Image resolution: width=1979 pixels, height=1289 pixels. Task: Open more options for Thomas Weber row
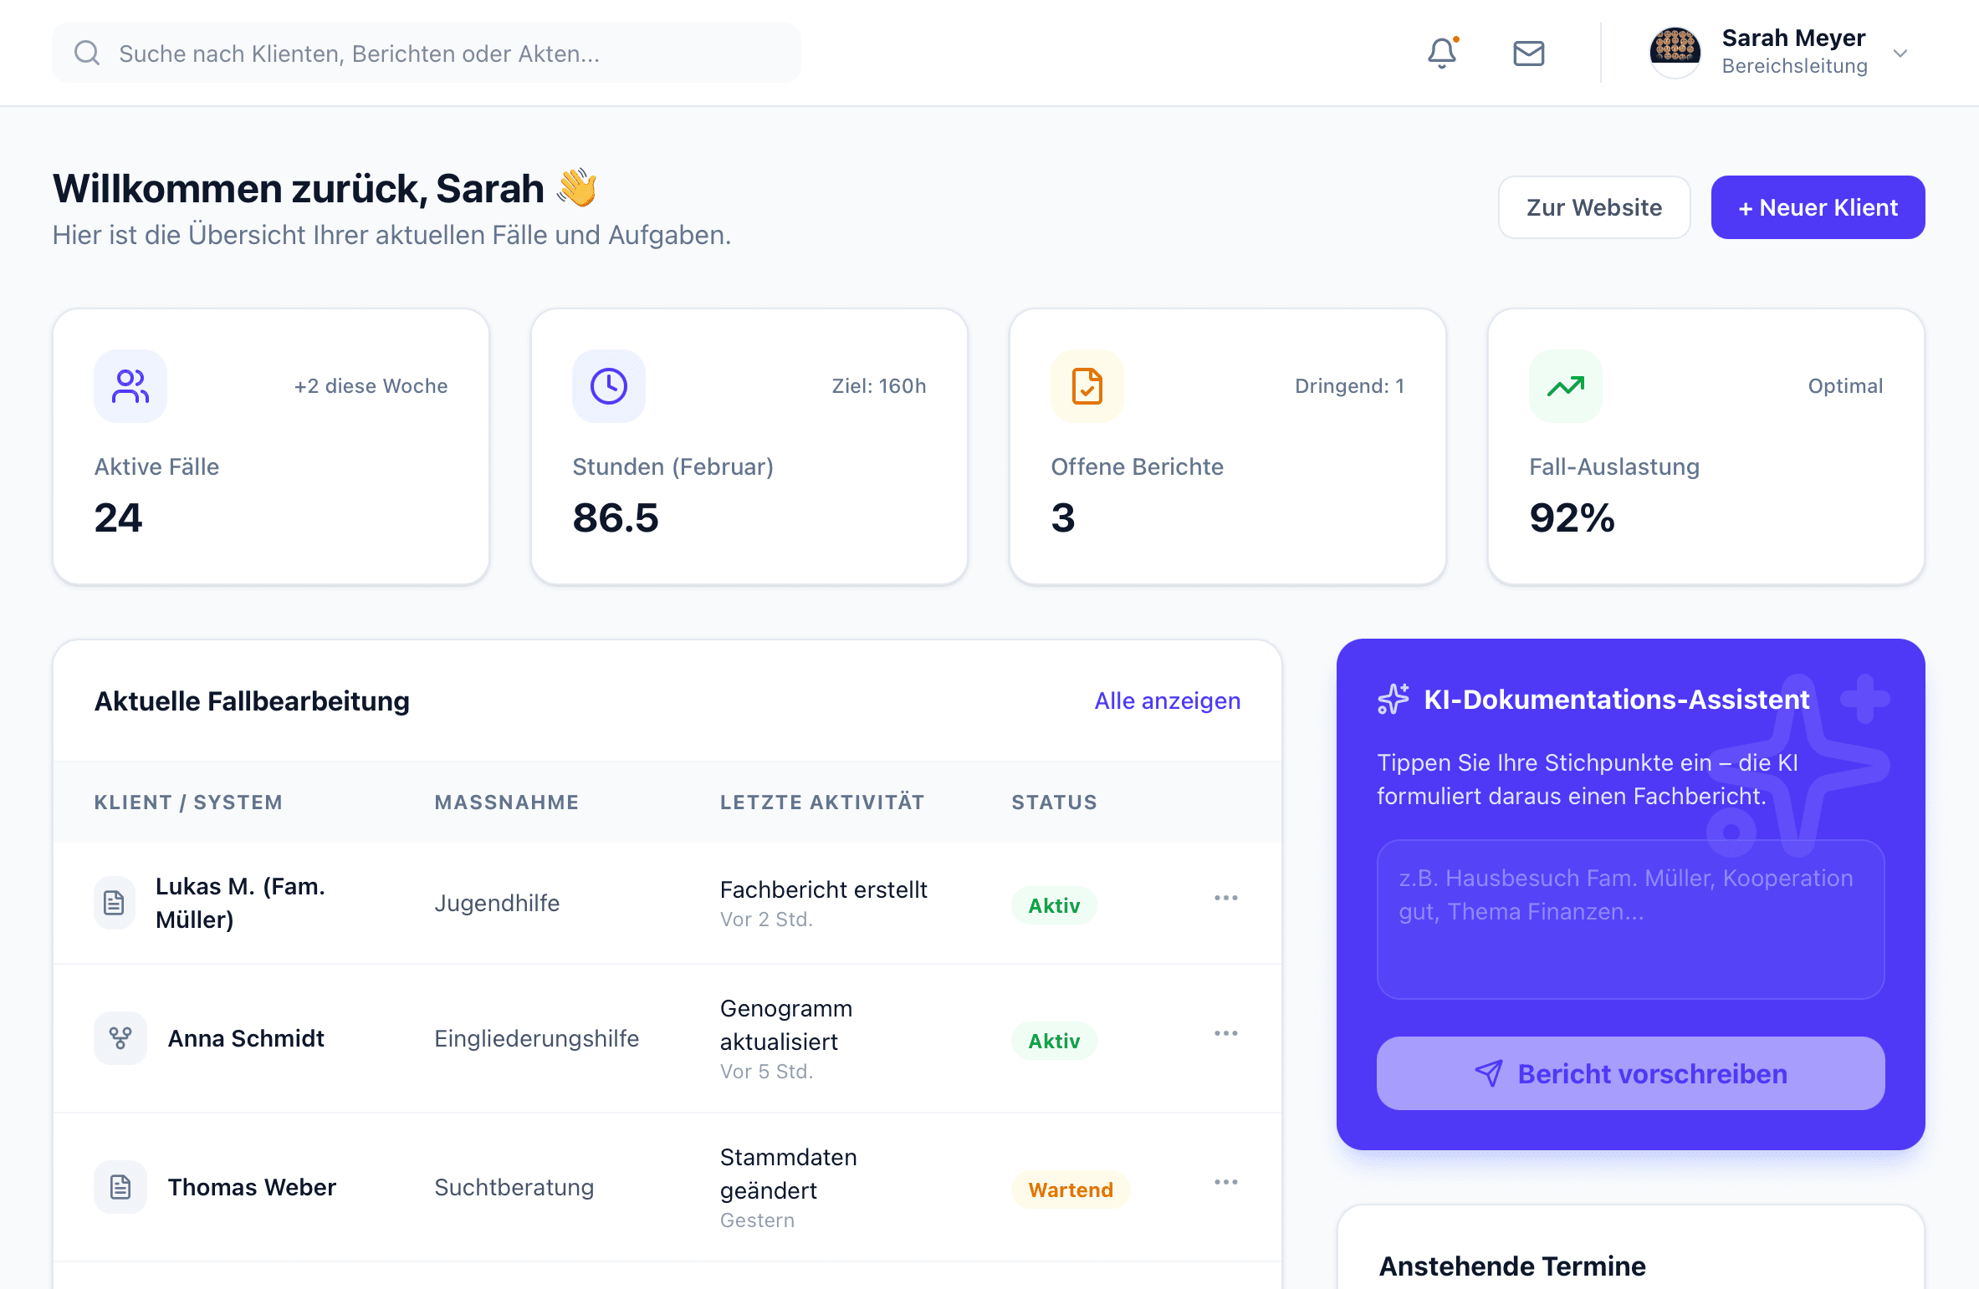point(1225,1182)
